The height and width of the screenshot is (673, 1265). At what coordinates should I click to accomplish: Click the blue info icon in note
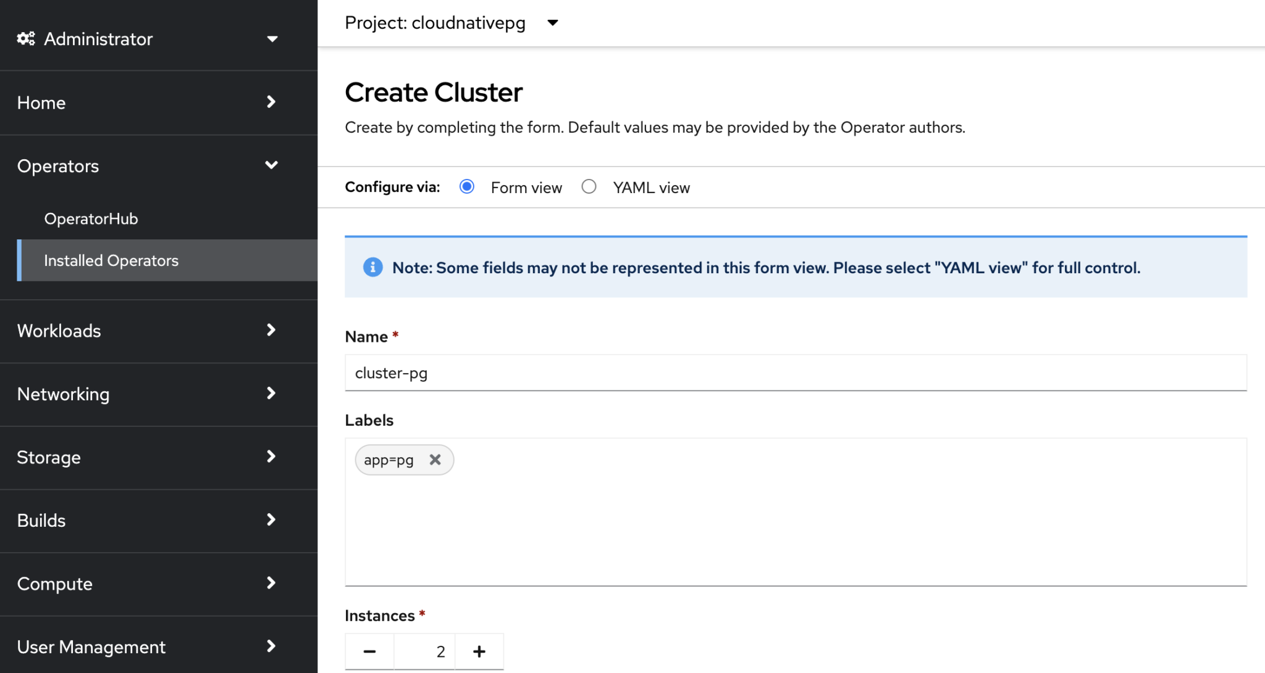(x=372, y=267)
